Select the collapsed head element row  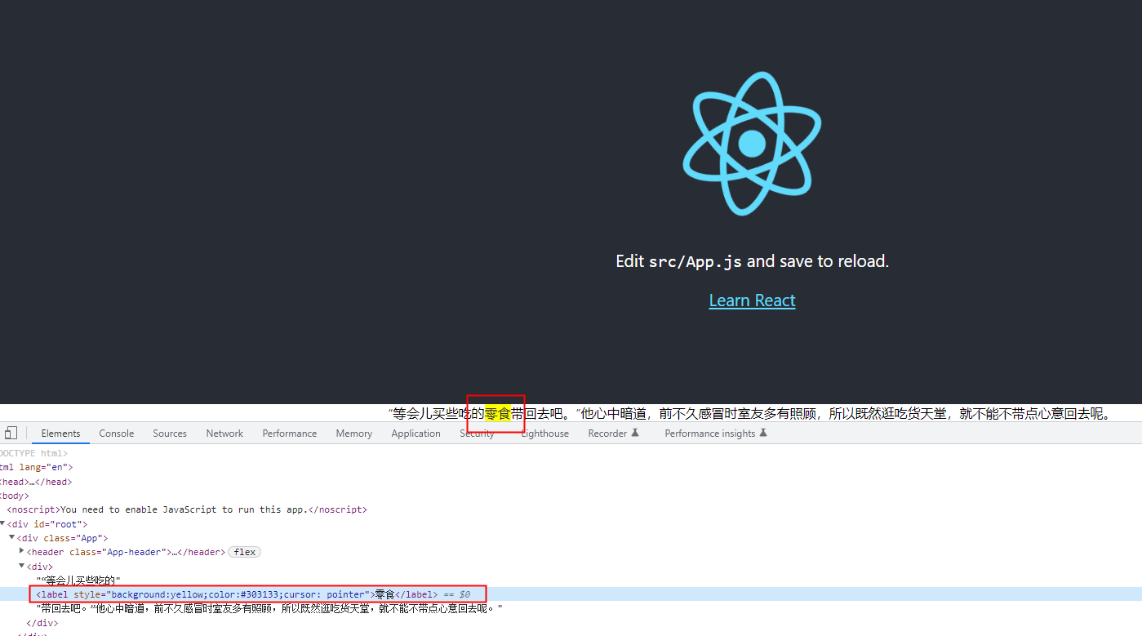(571, 482)
